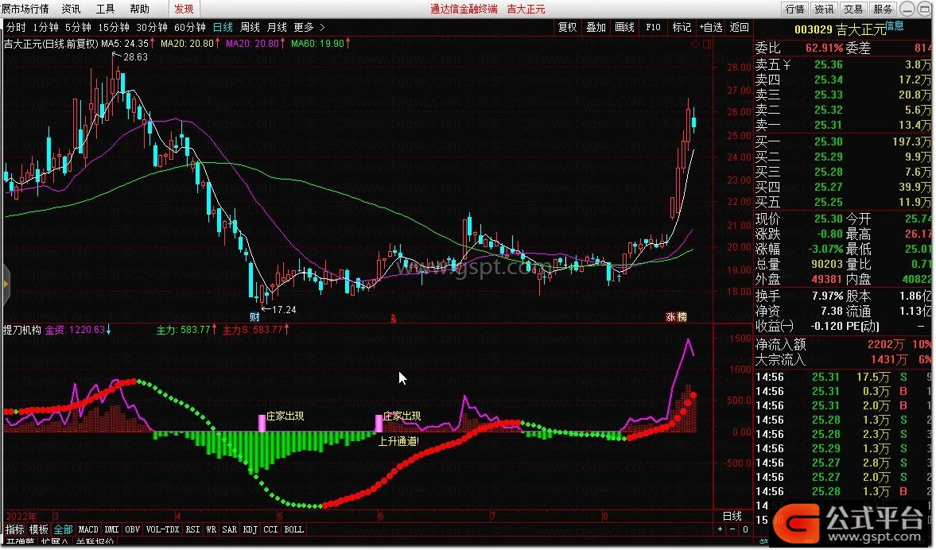The height and width of the screenshot is (550, 936).
Task: Expand the 更多 periods chevron arrow
Action: tap(322, 28)
